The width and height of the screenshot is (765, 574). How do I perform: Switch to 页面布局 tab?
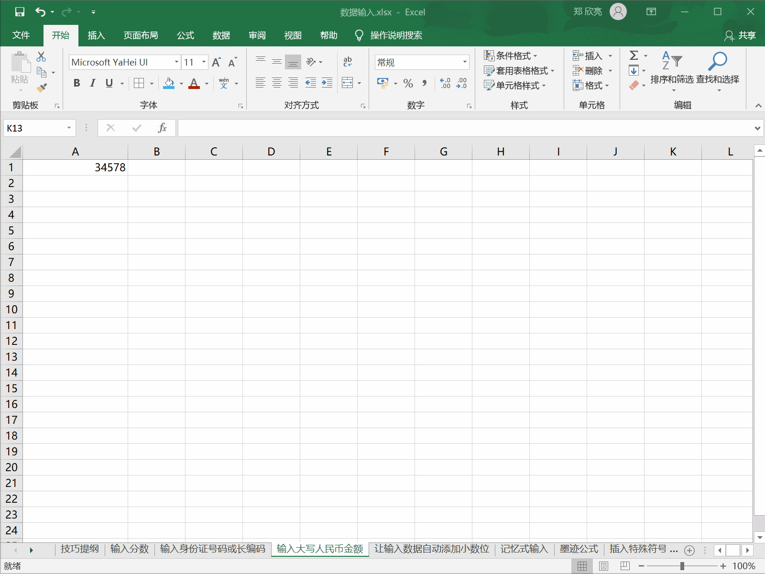[141, 35]
